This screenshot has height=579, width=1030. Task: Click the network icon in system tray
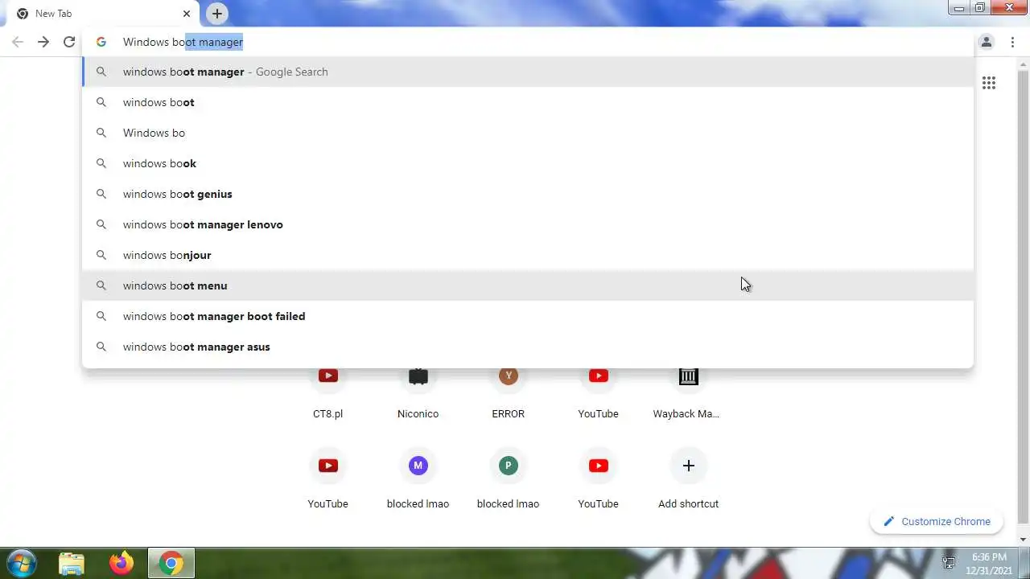coord(949,563)
